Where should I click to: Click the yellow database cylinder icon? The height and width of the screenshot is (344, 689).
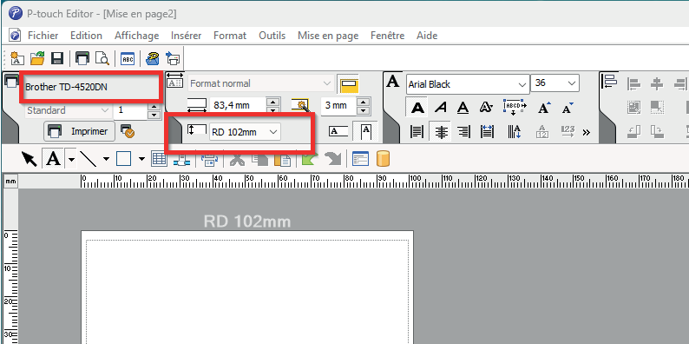click(x=384, y=159)
